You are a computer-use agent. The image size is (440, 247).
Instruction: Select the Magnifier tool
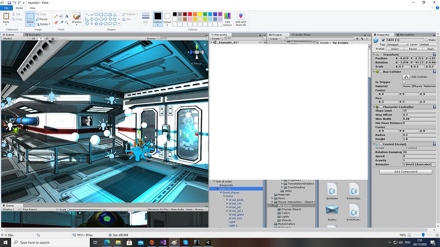click(x=67, y=23)
